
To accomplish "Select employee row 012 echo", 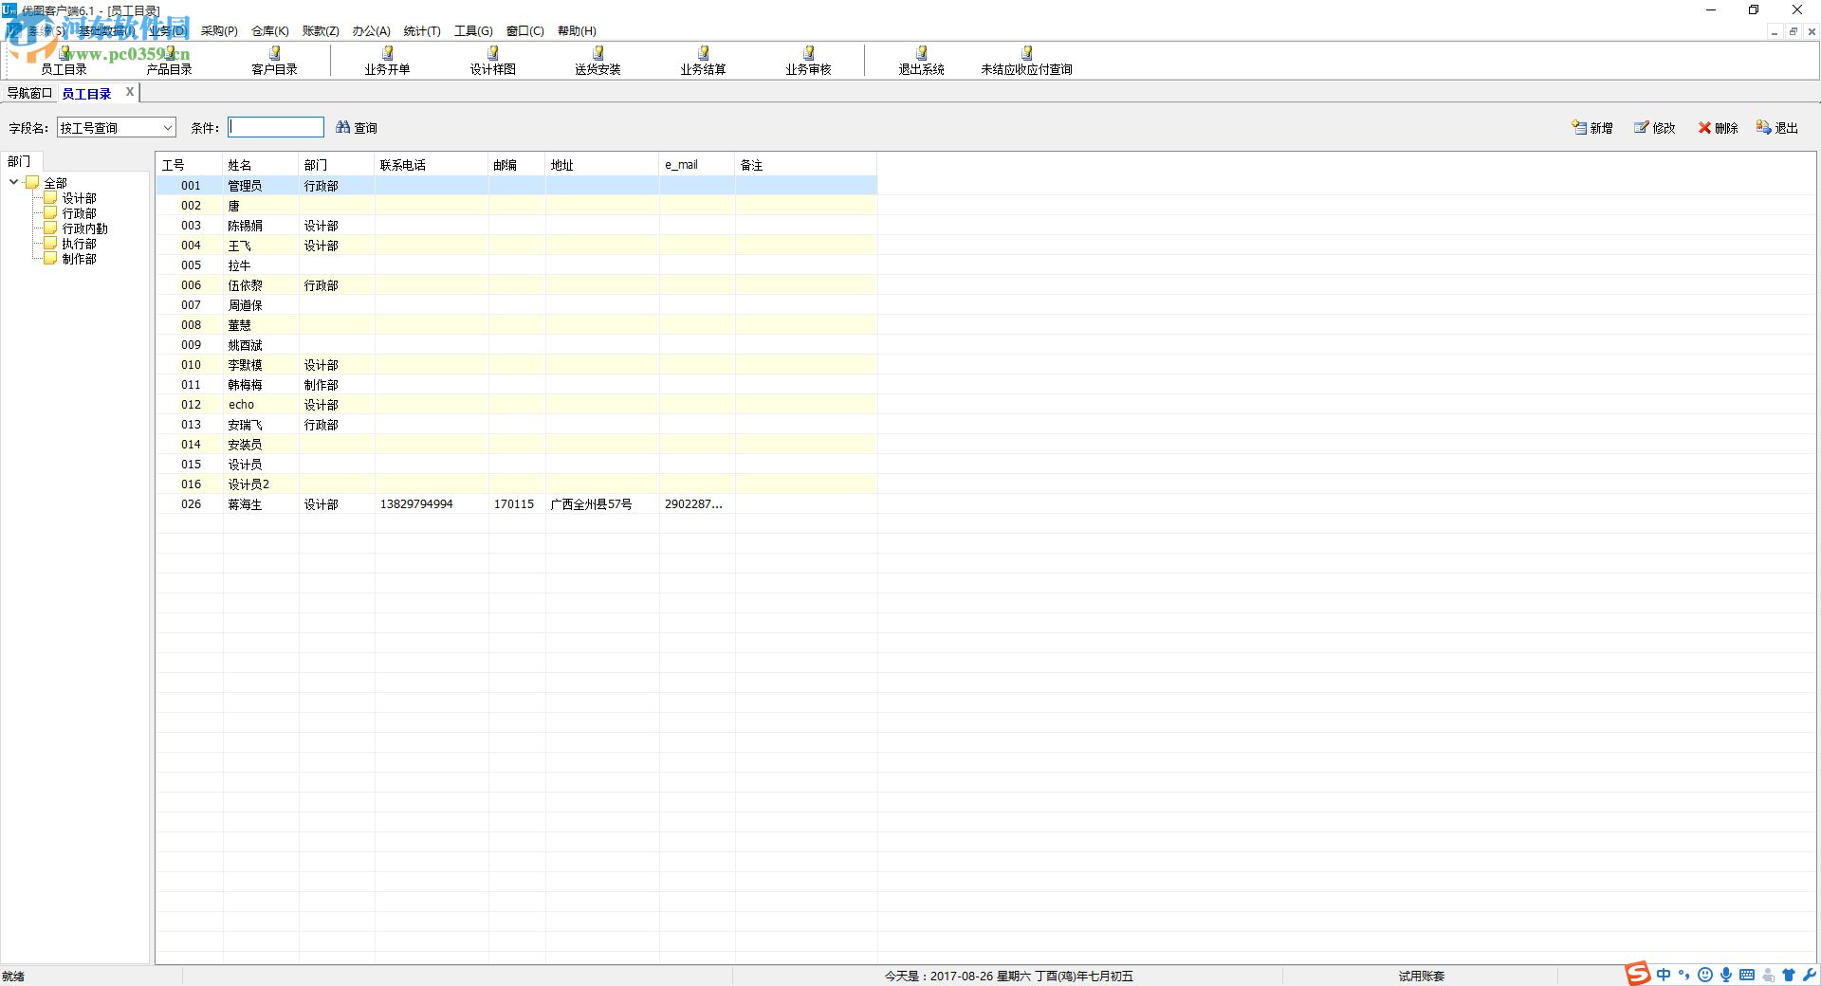I will (x=517, y=405).
